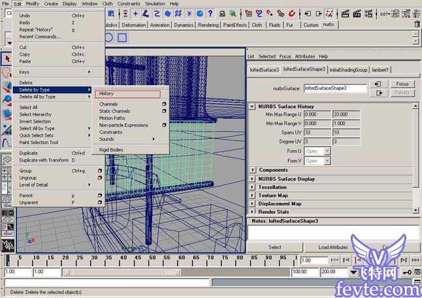Open the Channels option box

(164, 104)
